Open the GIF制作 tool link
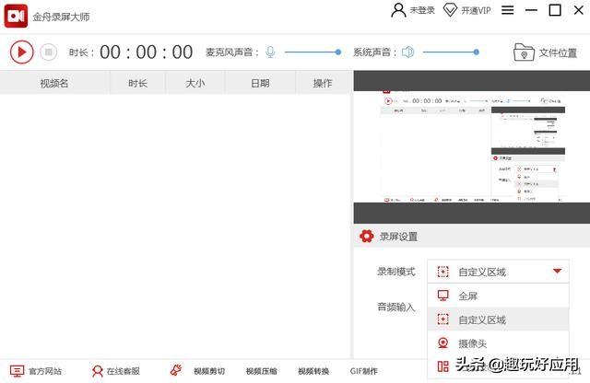Screen dimensions: 590x383 [x=363, y=371]
